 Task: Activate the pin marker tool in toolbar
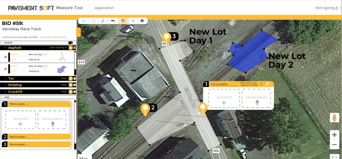pos(123,21)
